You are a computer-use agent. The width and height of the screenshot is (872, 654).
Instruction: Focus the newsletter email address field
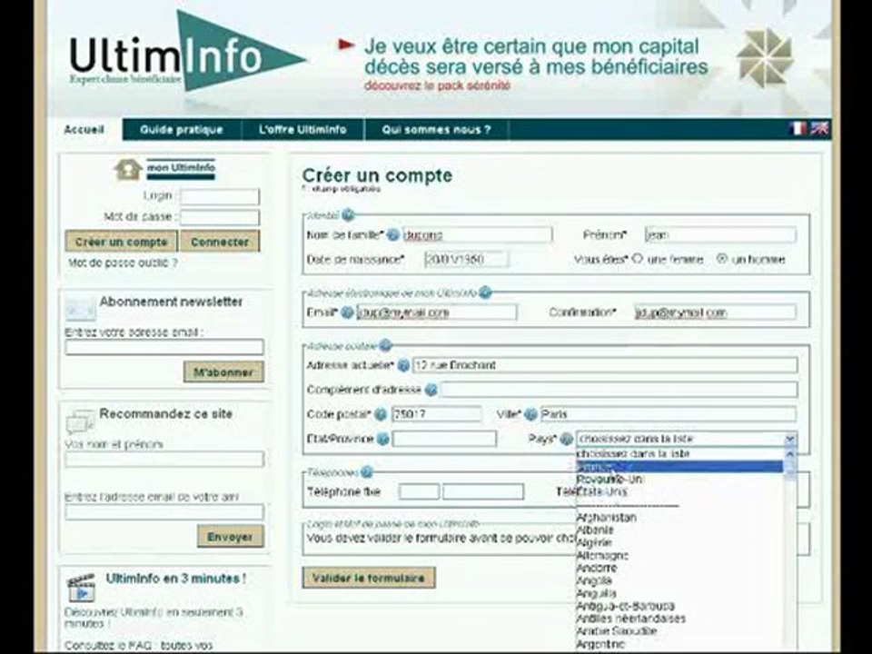coord(164,347)
